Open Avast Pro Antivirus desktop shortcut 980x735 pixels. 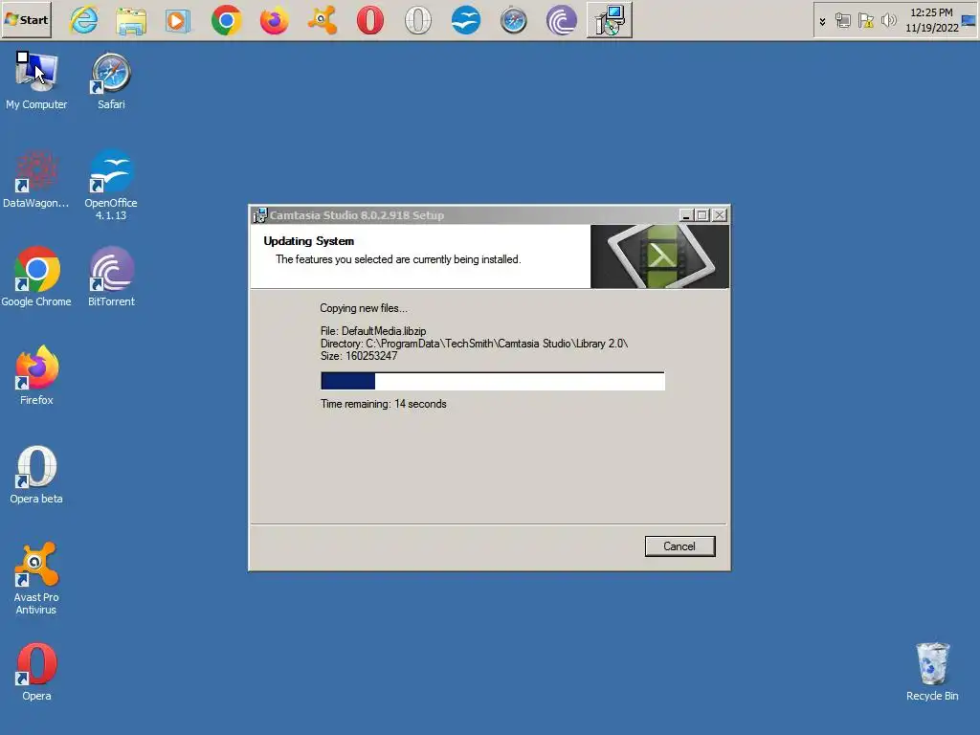36,578
